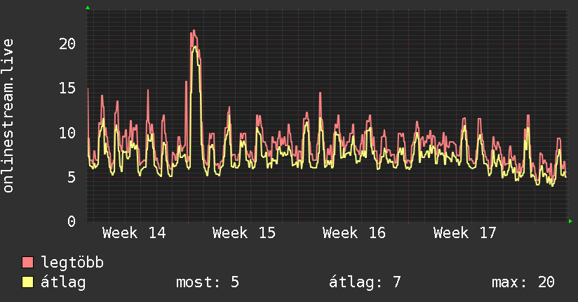Click the y-axis value 15
Screen dimensions: 578x302
(x=67, y=88)
